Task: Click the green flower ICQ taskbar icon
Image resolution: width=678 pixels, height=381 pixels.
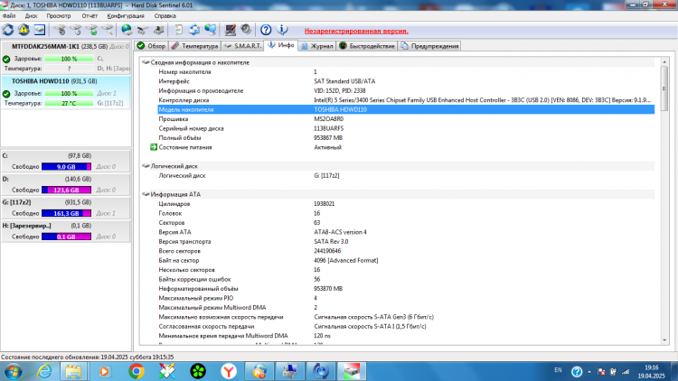Action: (x=198, y=371)
